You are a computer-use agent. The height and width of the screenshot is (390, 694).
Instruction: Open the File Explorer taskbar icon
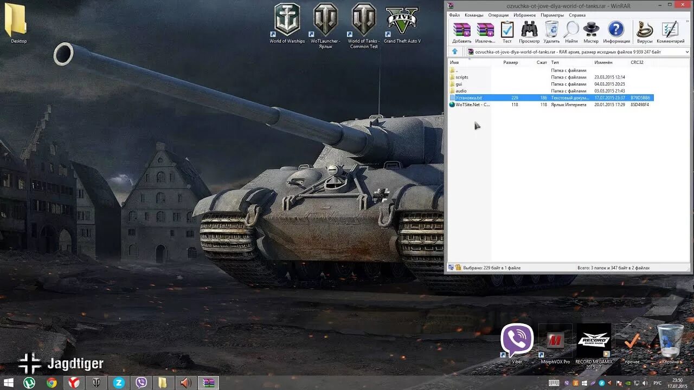point(163,383)
